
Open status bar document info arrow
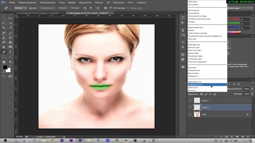[64, 137]
